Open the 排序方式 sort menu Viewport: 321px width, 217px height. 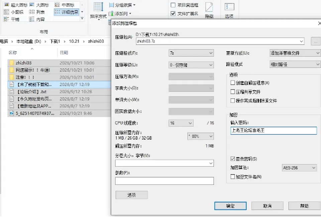coord(98,11)
